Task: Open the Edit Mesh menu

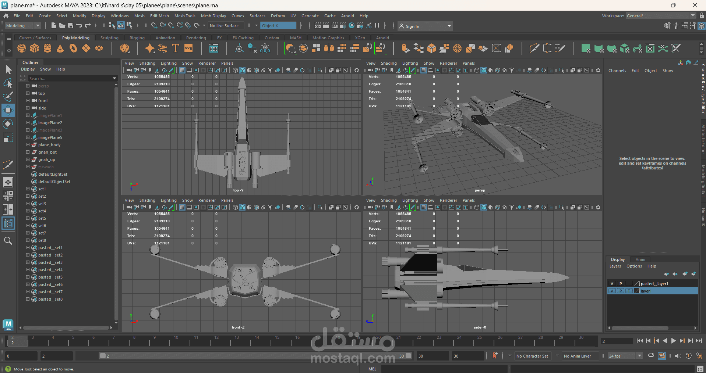Action: pos(159,16)
